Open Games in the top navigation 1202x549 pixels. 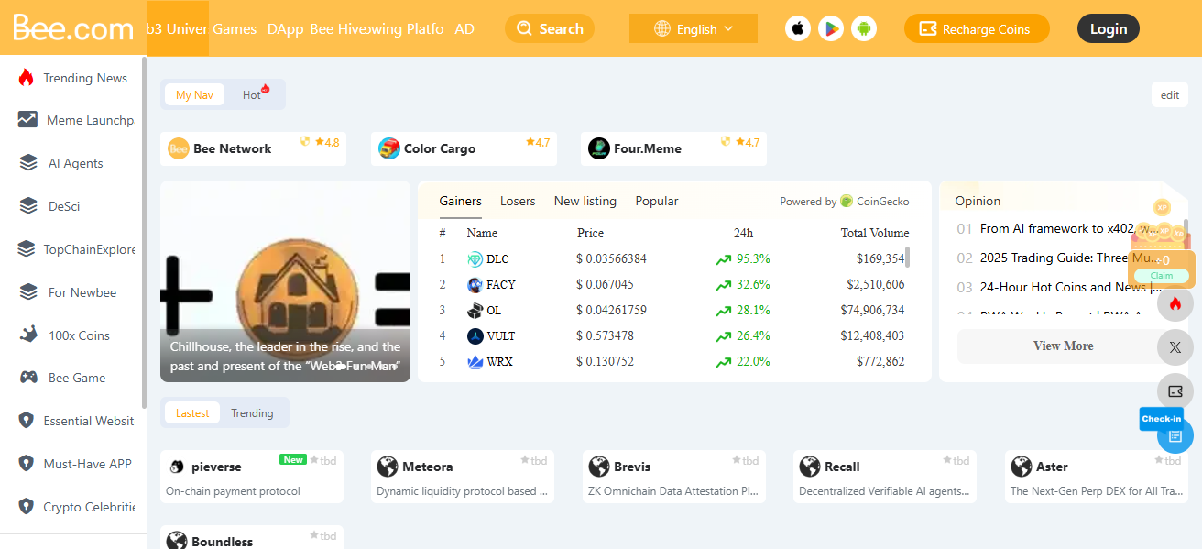(x=235, y=28)
